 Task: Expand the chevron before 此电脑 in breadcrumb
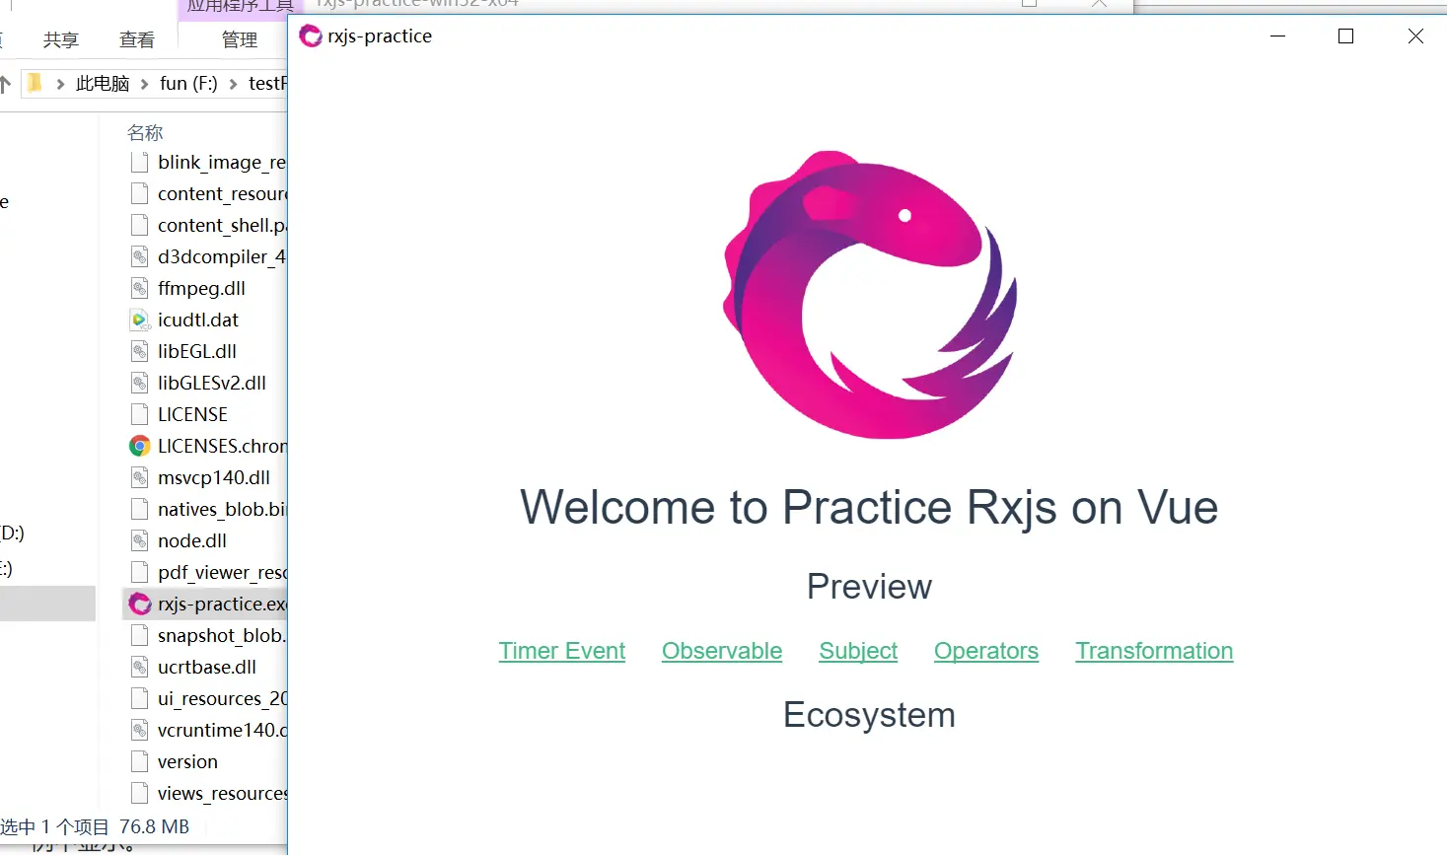60,84
